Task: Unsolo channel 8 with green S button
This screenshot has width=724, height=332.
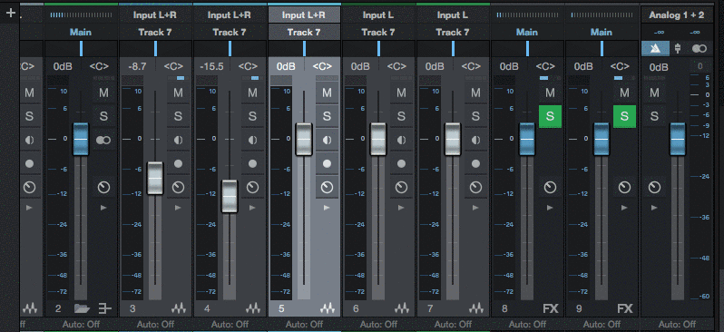Action: [x=550, y=116]
